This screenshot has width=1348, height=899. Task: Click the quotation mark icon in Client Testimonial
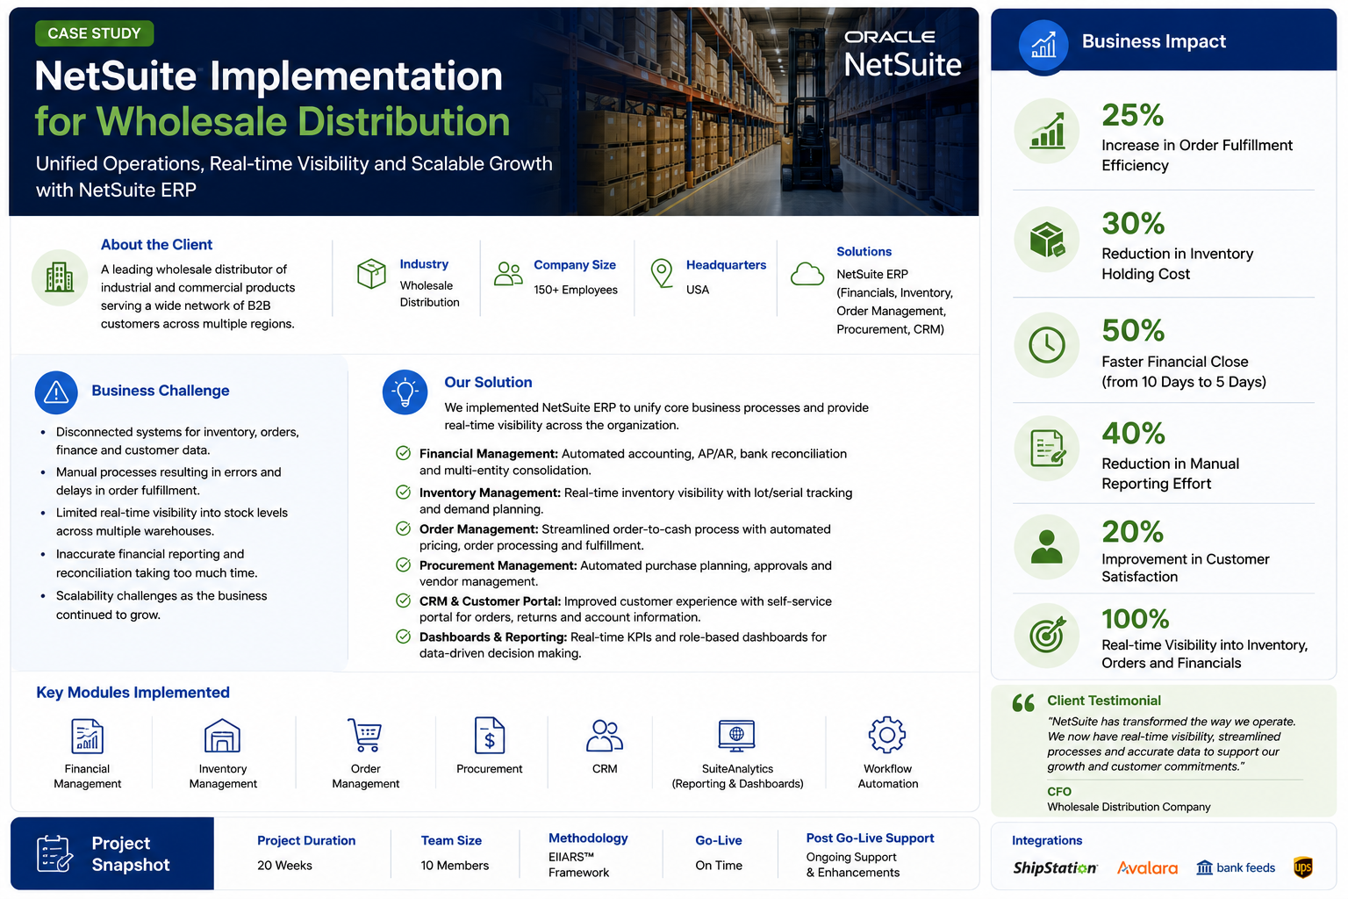click(1023, 703)
